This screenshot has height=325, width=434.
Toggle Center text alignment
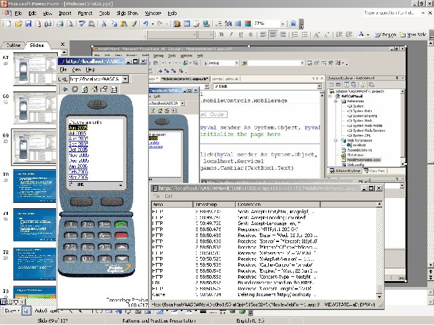[273, 34]
